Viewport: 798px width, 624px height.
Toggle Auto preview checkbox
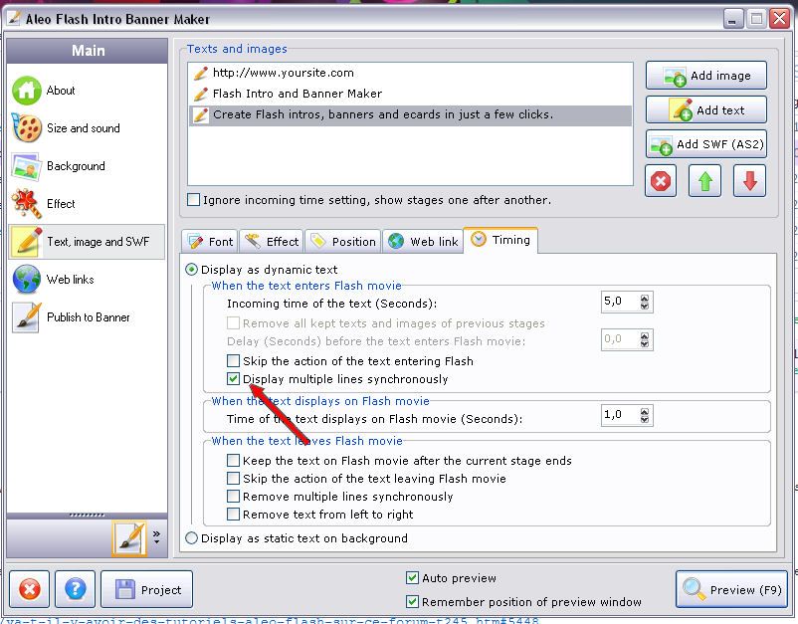tap(412, 577)
